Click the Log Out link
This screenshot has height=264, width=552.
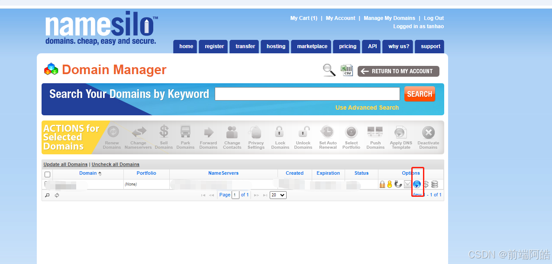(x=434, y=18)
